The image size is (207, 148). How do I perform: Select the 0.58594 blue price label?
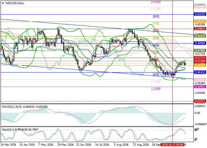(x=200, y=43)
